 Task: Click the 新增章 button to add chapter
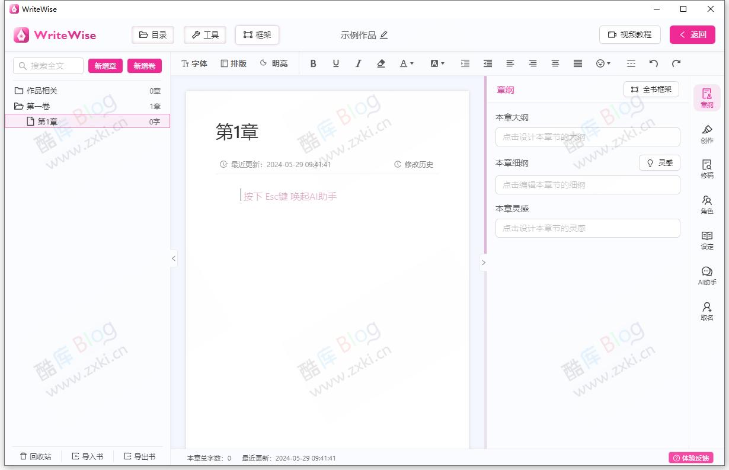pyautogui.click(x=105, y=66)
